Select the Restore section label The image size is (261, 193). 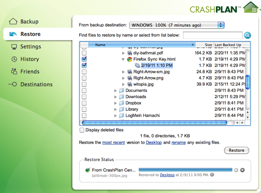(x=30, y=34)
